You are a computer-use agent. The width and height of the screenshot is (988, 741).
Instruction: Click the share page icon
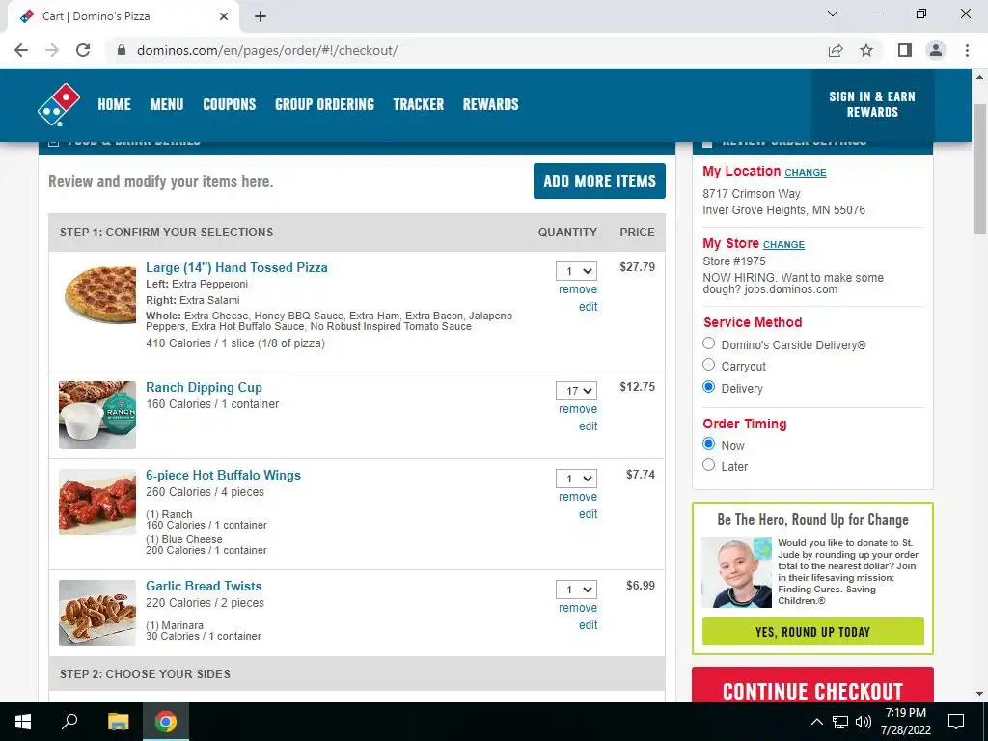pyautogui.click(x=836, y=50)
